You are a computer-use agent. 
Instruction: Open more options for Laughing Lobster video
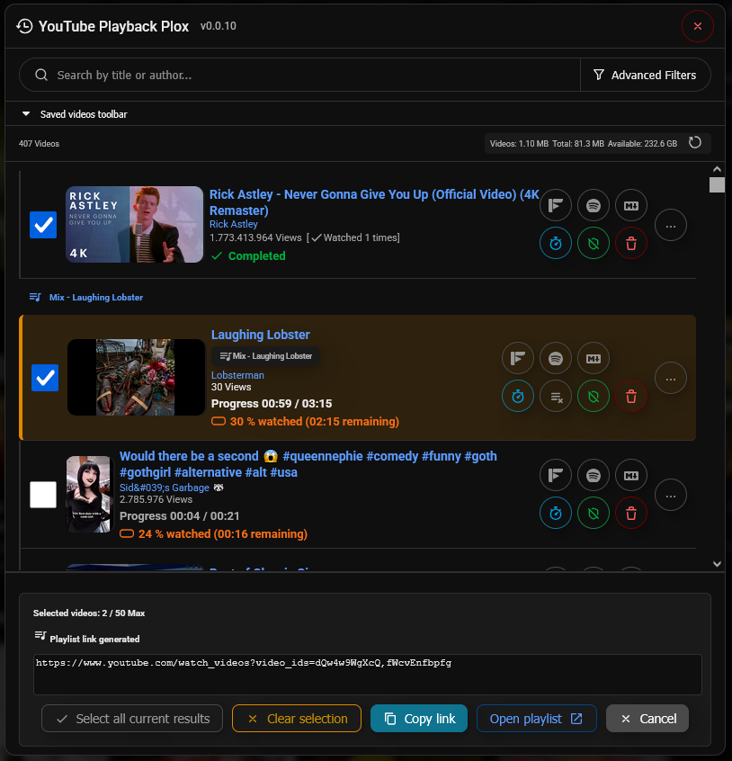click(671, 378)
